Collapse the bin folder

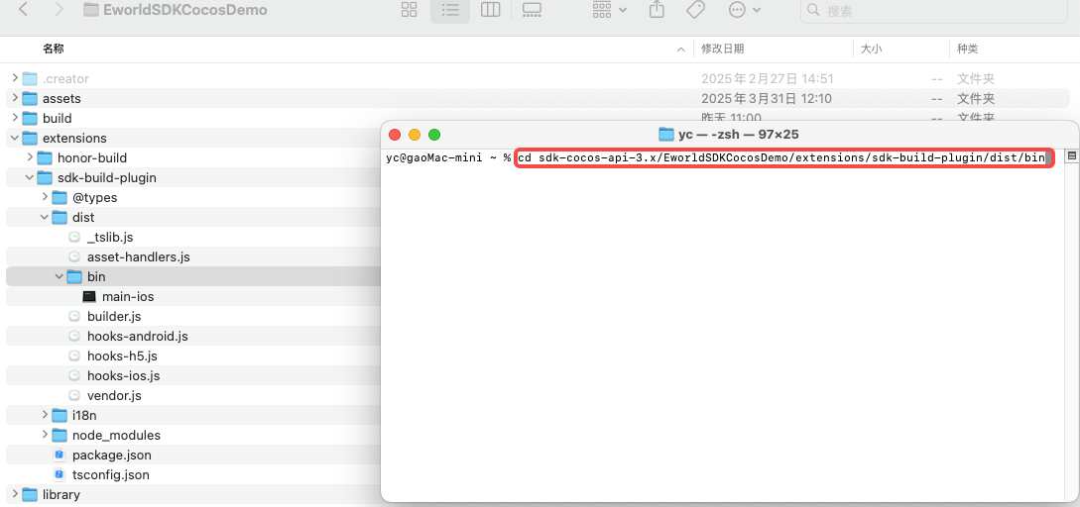(x=60, y=276)
